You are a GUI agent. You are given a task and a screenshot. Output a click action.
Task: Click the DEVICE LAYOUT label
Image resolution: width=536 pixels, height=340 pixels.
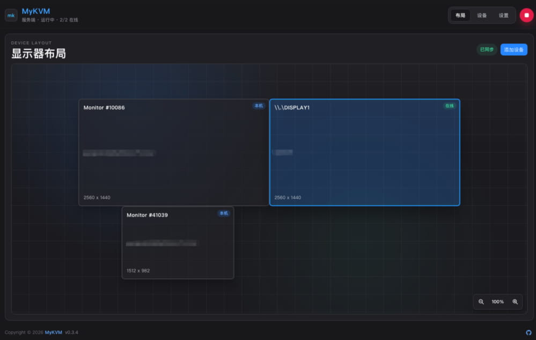click(31, 43)
